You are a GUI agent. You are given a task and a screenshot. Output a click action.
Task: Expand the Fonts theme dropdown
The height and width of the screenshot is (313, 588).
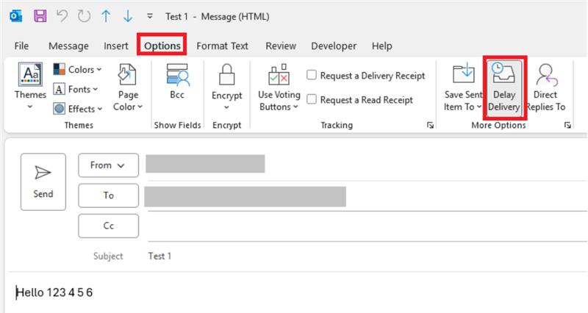(76, 89)
